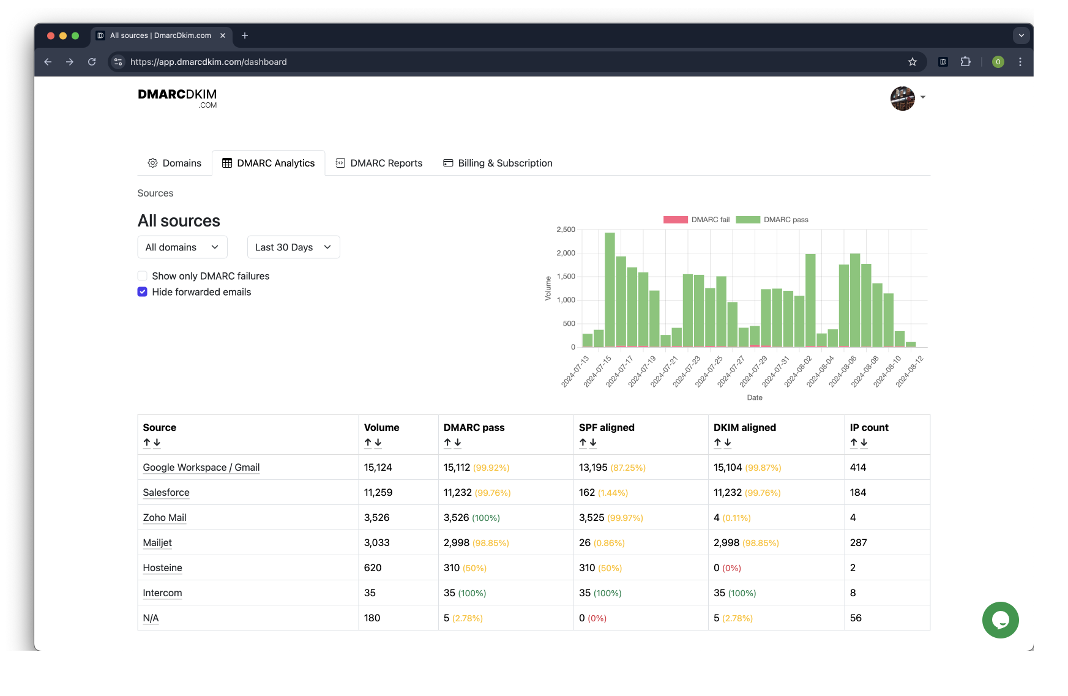Open the live chat bubble
Screen dimensions: 1068x696
(x=1000, y=620)
